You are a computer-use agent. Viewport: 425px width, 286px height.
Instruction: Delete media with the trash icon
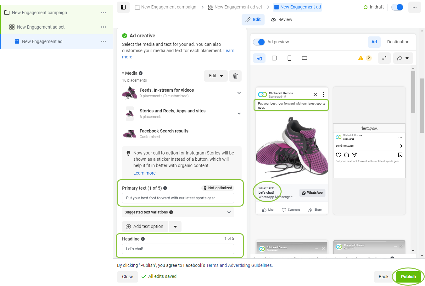(x=235, y=76)
